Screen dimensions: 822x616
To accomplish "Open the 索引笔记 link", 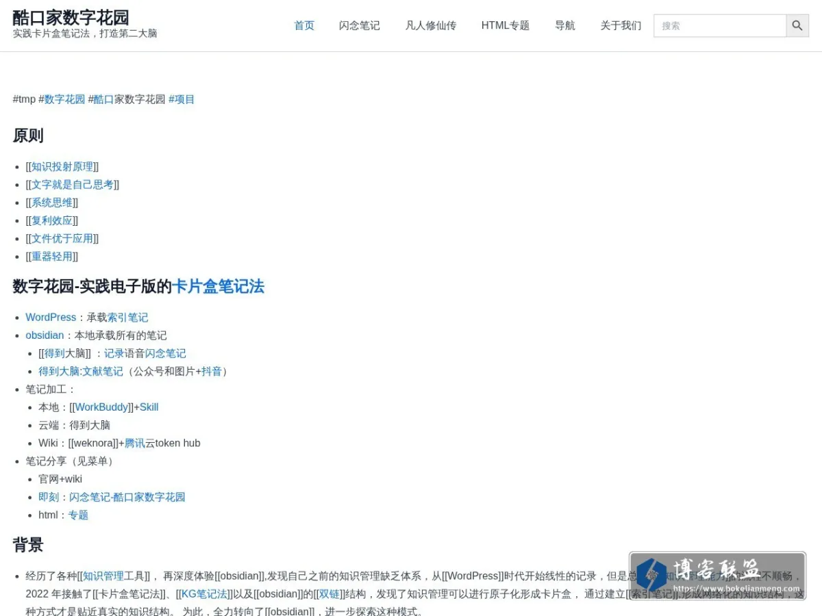I will 127,318.
